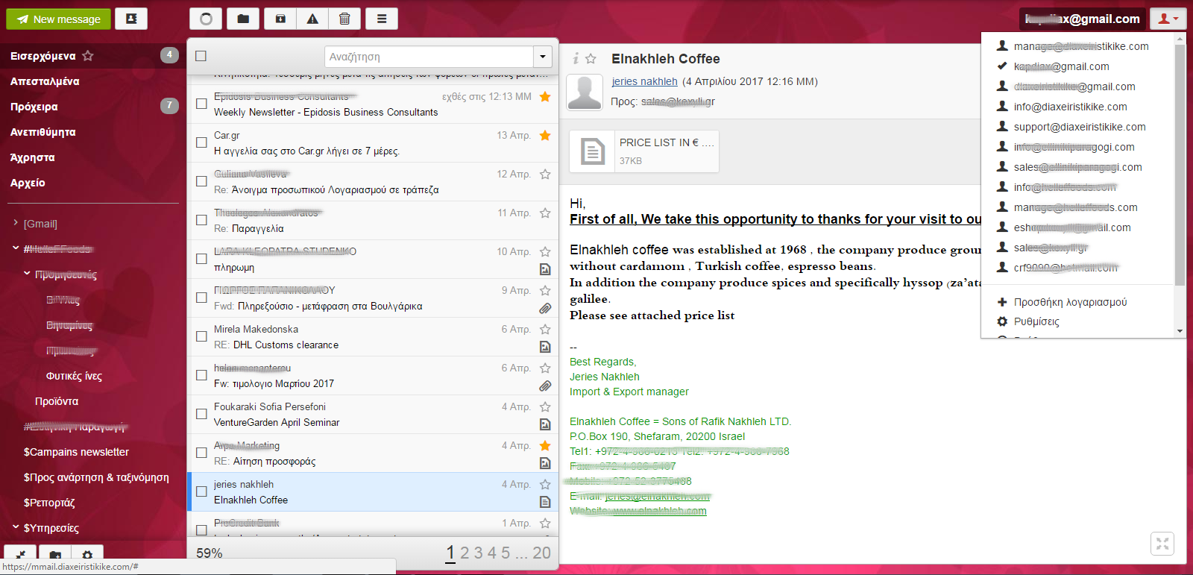Viewport: 1193px width, 575px height.
Task: Open the PRICE LIST attachment
Action: (643, 151)
